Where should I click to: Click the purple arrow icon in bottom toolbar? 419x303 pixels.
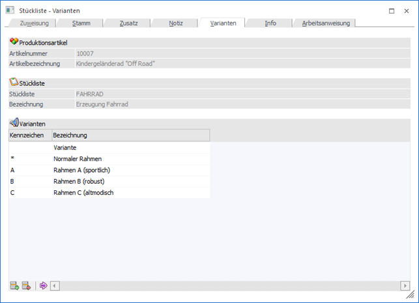(x=43, y=285)
